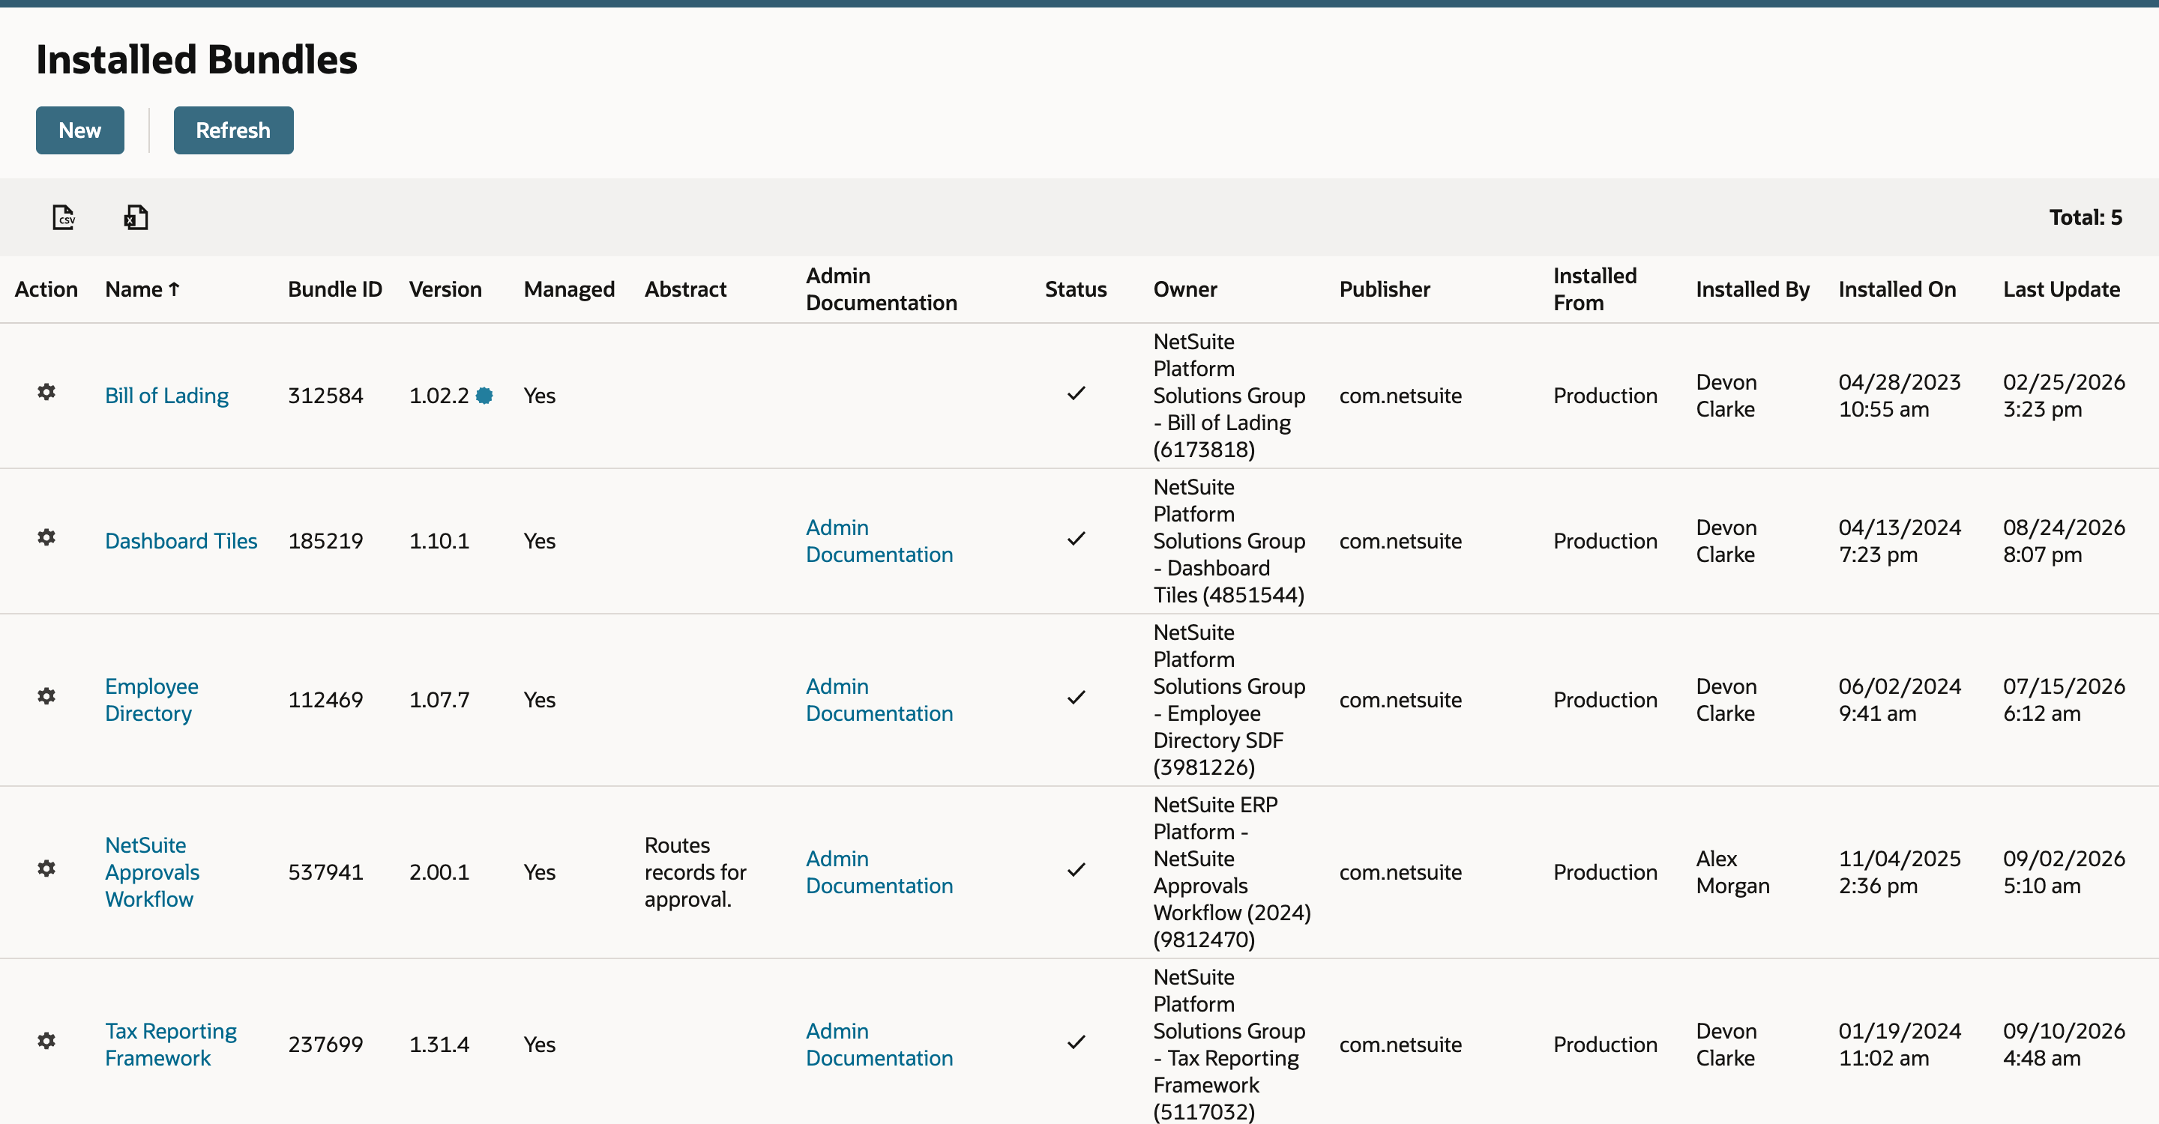Open action gear for Dashboard Tiles
The height and width of the screenshot is (1124, 2159).
47,537
